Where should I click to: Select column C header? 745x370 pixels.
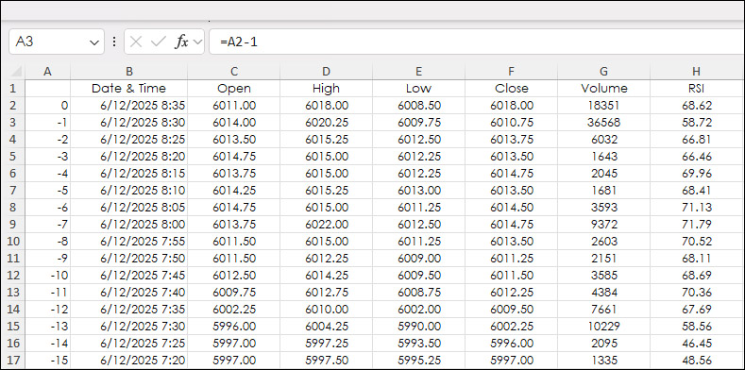point(234,72)
